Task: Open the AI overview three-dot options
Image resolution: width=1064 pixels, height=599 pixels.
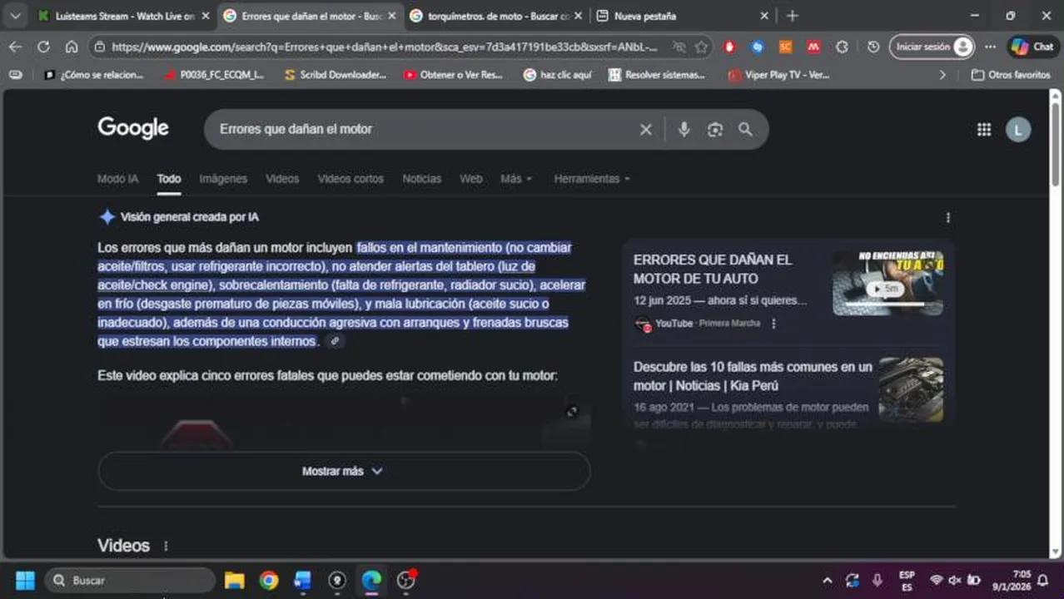Action: [x=947, y=217]
